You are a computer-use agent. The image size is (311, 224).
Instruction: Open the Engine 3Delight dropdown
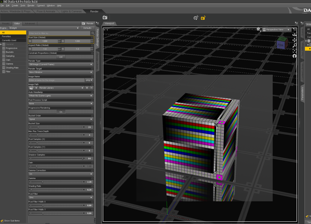click(x=44, y=28)
